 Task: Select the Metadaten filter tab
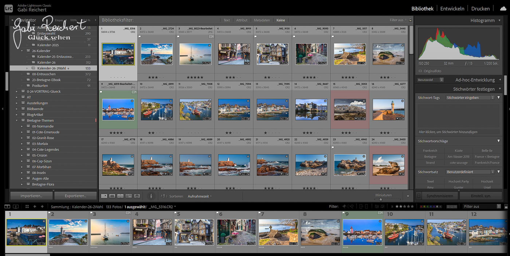click(262, 20)
